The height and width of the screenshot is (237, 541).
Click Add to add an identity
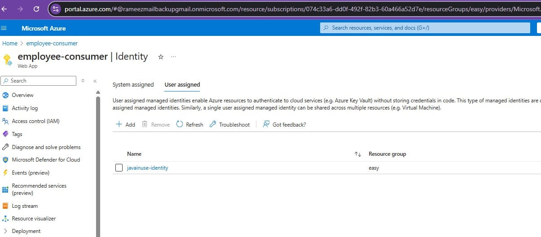point(125,124)
